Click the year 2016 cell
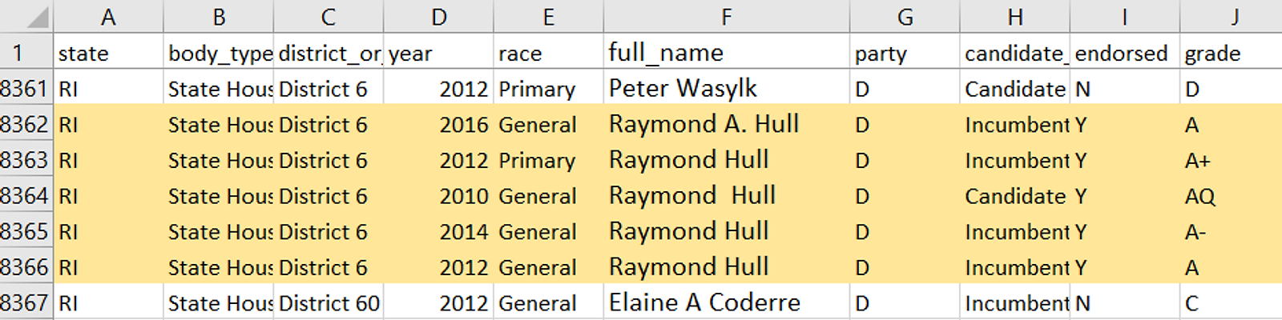 (x=438, y=125)
